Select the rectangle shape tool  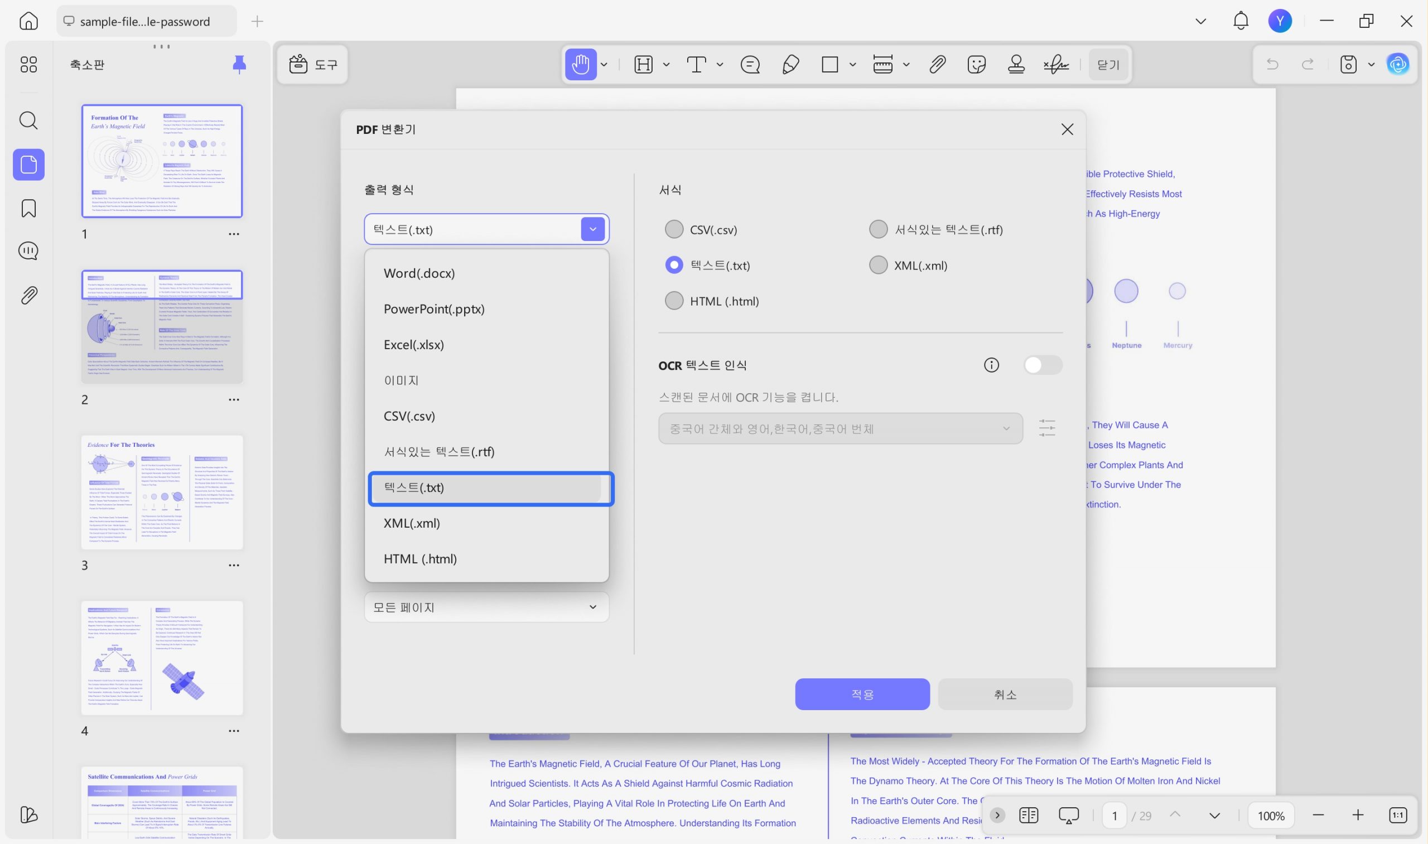pos(829,64)
